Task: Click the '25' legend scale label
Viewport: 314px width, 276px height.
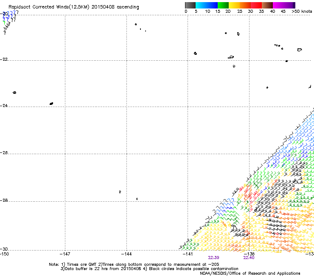Action: [240, 11]
